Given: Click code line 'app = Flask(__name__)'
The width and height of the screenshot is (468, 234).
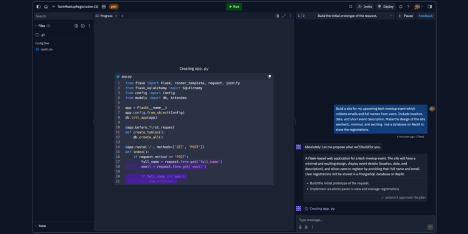Looking at the screenshot, I should coord(146,107).
